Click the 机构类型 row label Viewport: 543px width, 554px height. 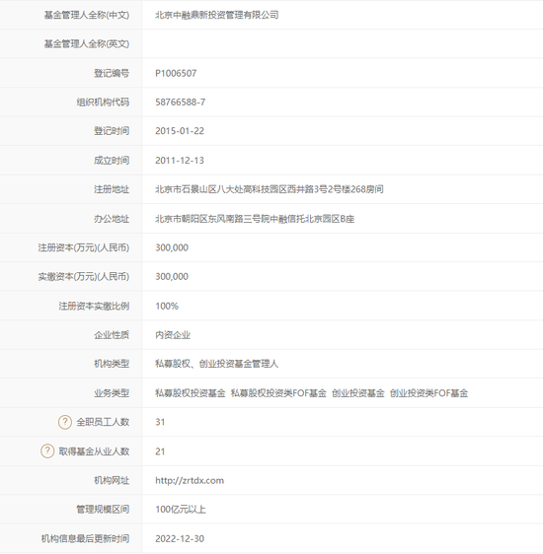point(112,364)
